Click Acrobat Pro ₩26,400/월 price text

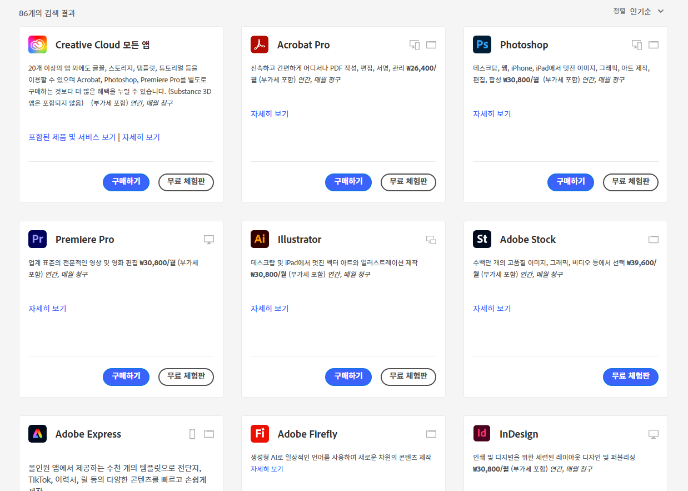[x=343, y=74]
